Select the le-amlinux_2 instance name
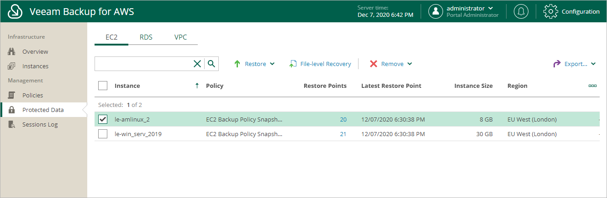The image size is (607, 198). click(132, 120)
